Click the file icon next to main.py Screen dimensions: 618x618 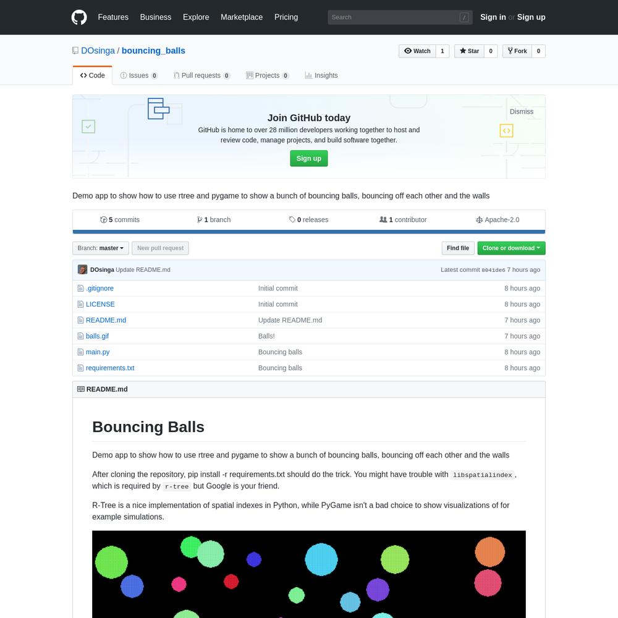point(80,352)
